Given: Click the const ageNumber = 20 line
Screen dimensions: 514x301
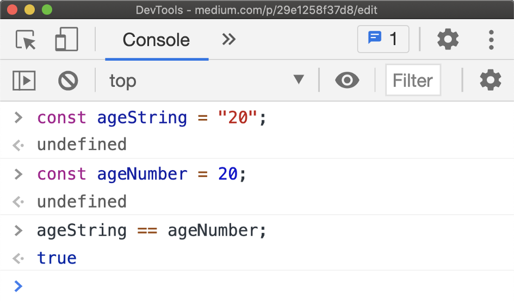Looking at the screenshot, I should (141, 174).
